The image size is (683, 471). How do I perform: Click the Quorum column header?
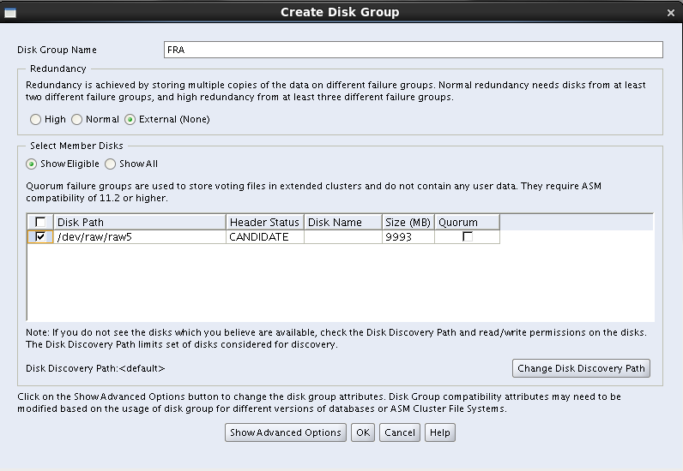tap(467, 223)
